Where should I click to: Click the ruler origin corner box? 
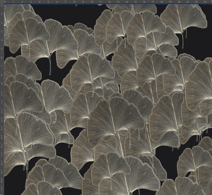pyautogui.click(x=2, y=2)
